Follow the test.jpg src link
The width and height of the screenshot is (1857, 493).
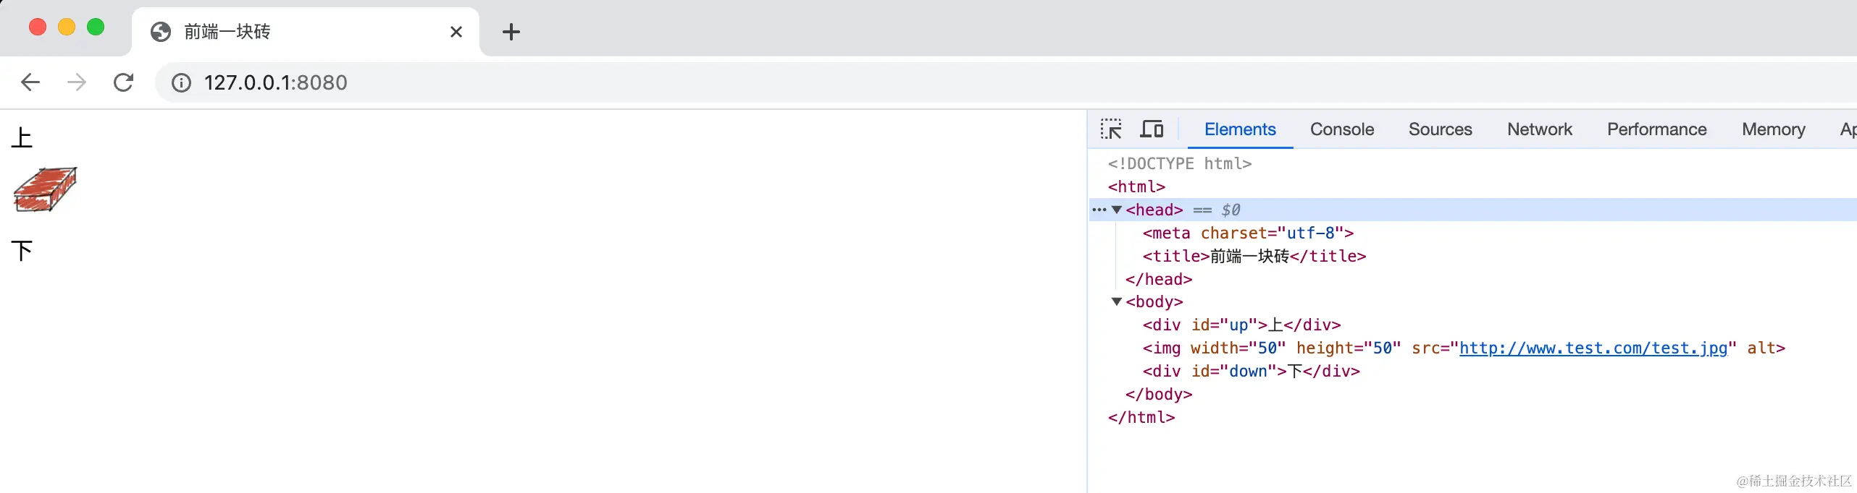click(x=1593, y=348)
